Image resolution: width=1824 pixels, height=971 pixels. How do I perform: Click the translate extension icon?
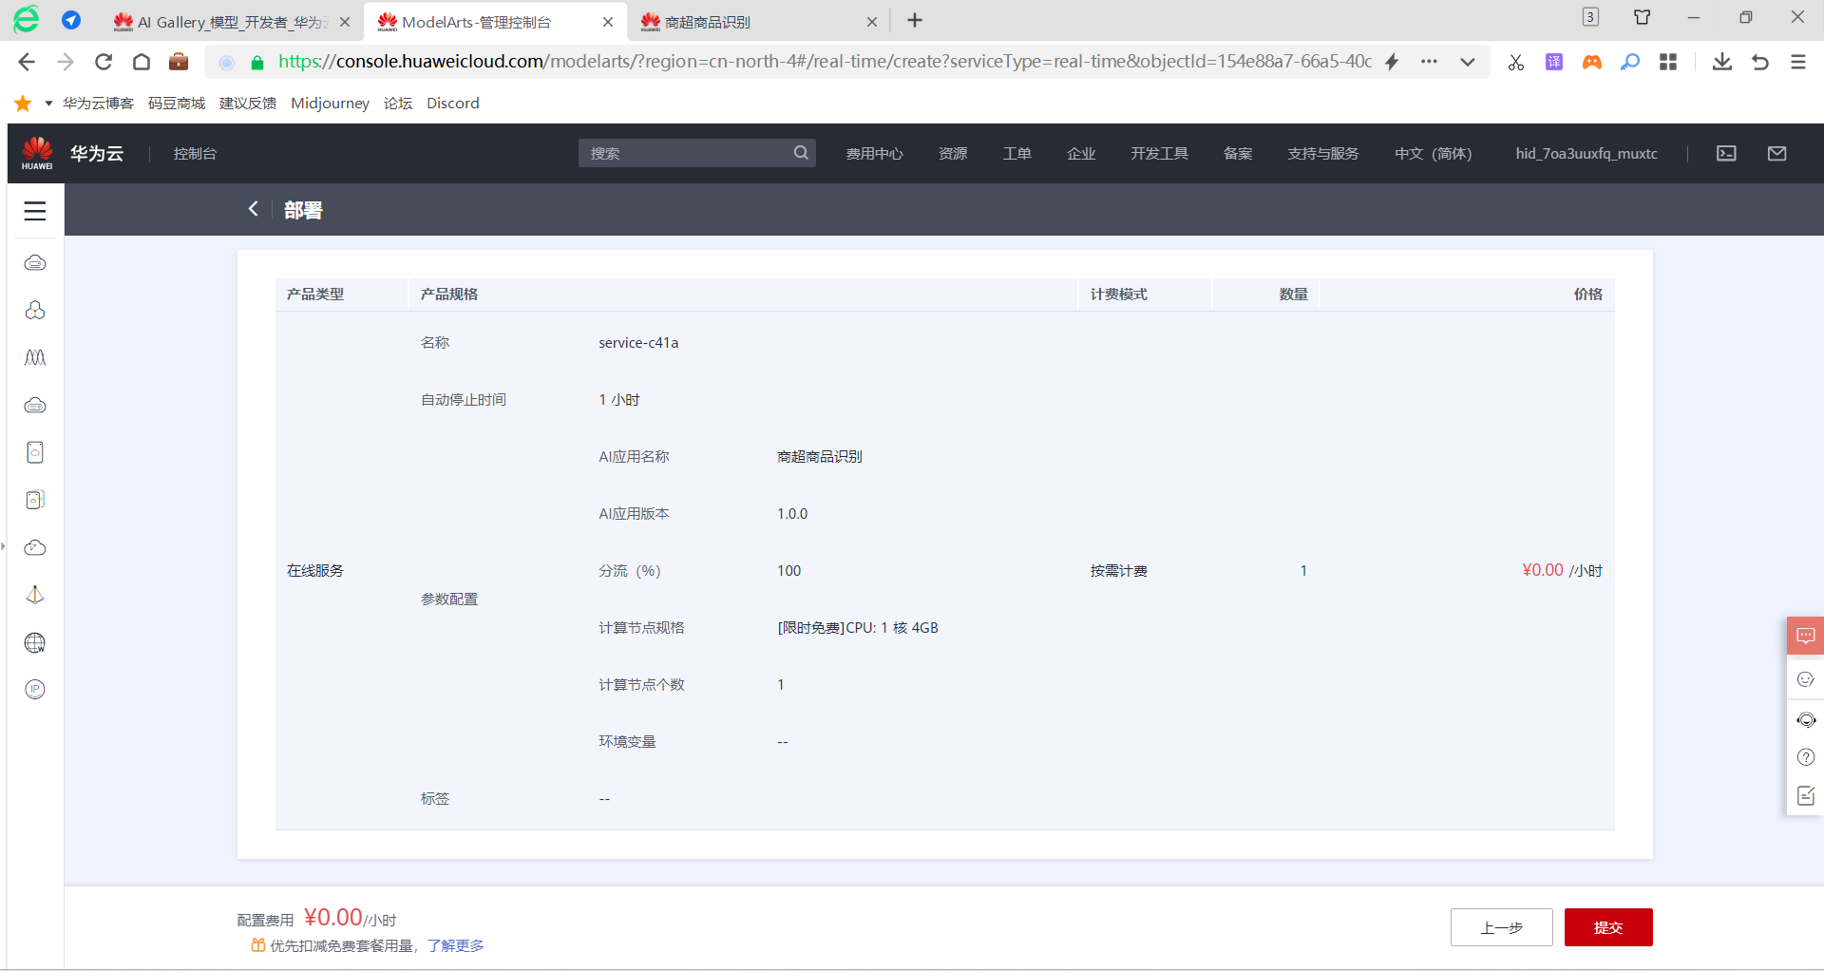[x=1554, y=62]
